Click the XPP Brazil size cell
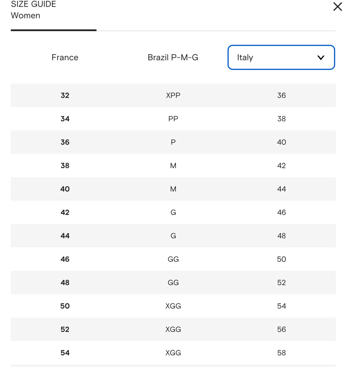The height and width of the screenshot is (367, 350). coord(173,95)
